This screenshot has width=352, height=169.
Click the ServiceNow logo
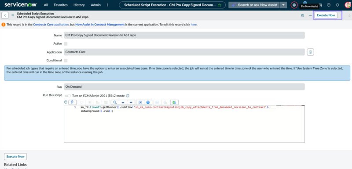tap(20, 5)
